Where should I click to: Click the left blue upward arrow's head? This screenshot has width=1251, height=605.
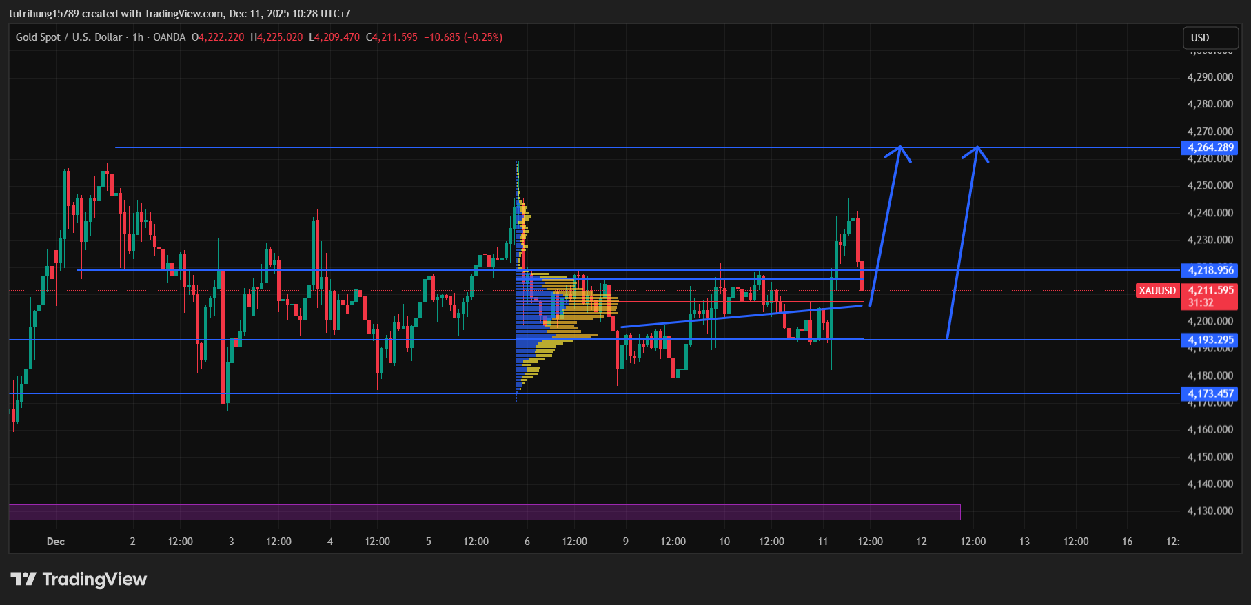[899, 150]
